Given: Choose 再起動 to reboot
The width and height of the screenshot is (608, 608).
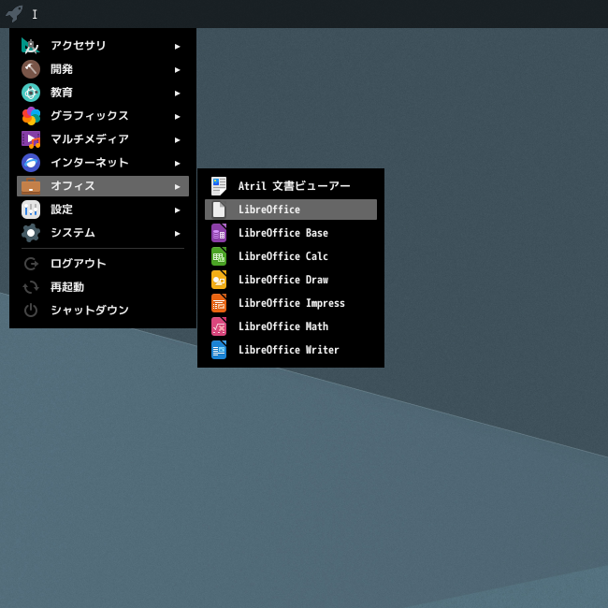Looking at the screenshot, I should click(103, 287).
